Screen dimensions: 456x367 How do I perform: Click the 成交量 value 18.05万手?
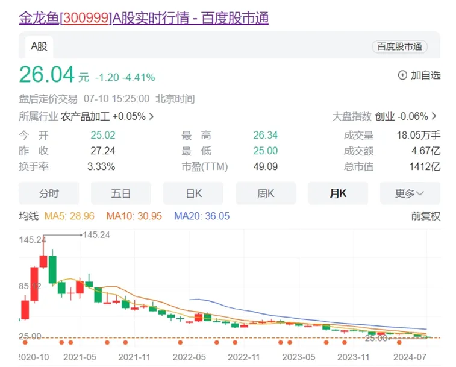pos(419,136)
